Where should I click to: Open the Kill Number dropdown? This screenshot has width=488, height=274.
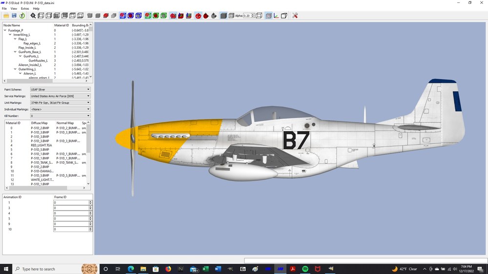click(x=61, y=116)
